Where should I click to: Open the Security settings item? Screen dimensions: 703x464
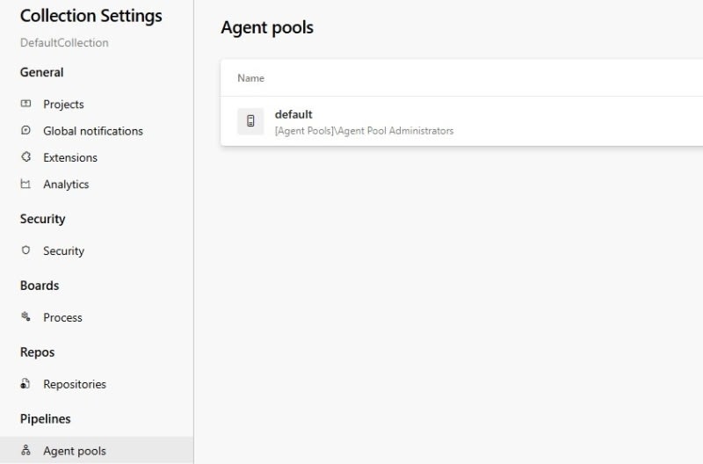63,250
